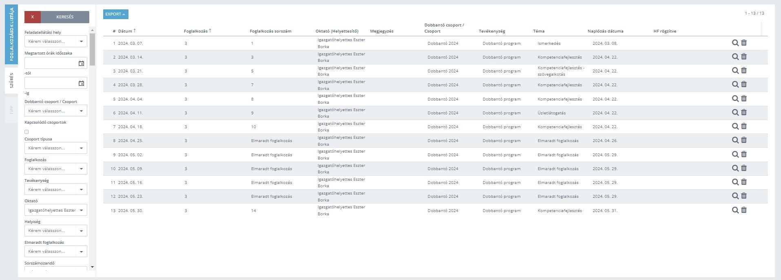Switch to Foglalkozások listája tab
Viewport: 781px width, 280px height.
11,34
